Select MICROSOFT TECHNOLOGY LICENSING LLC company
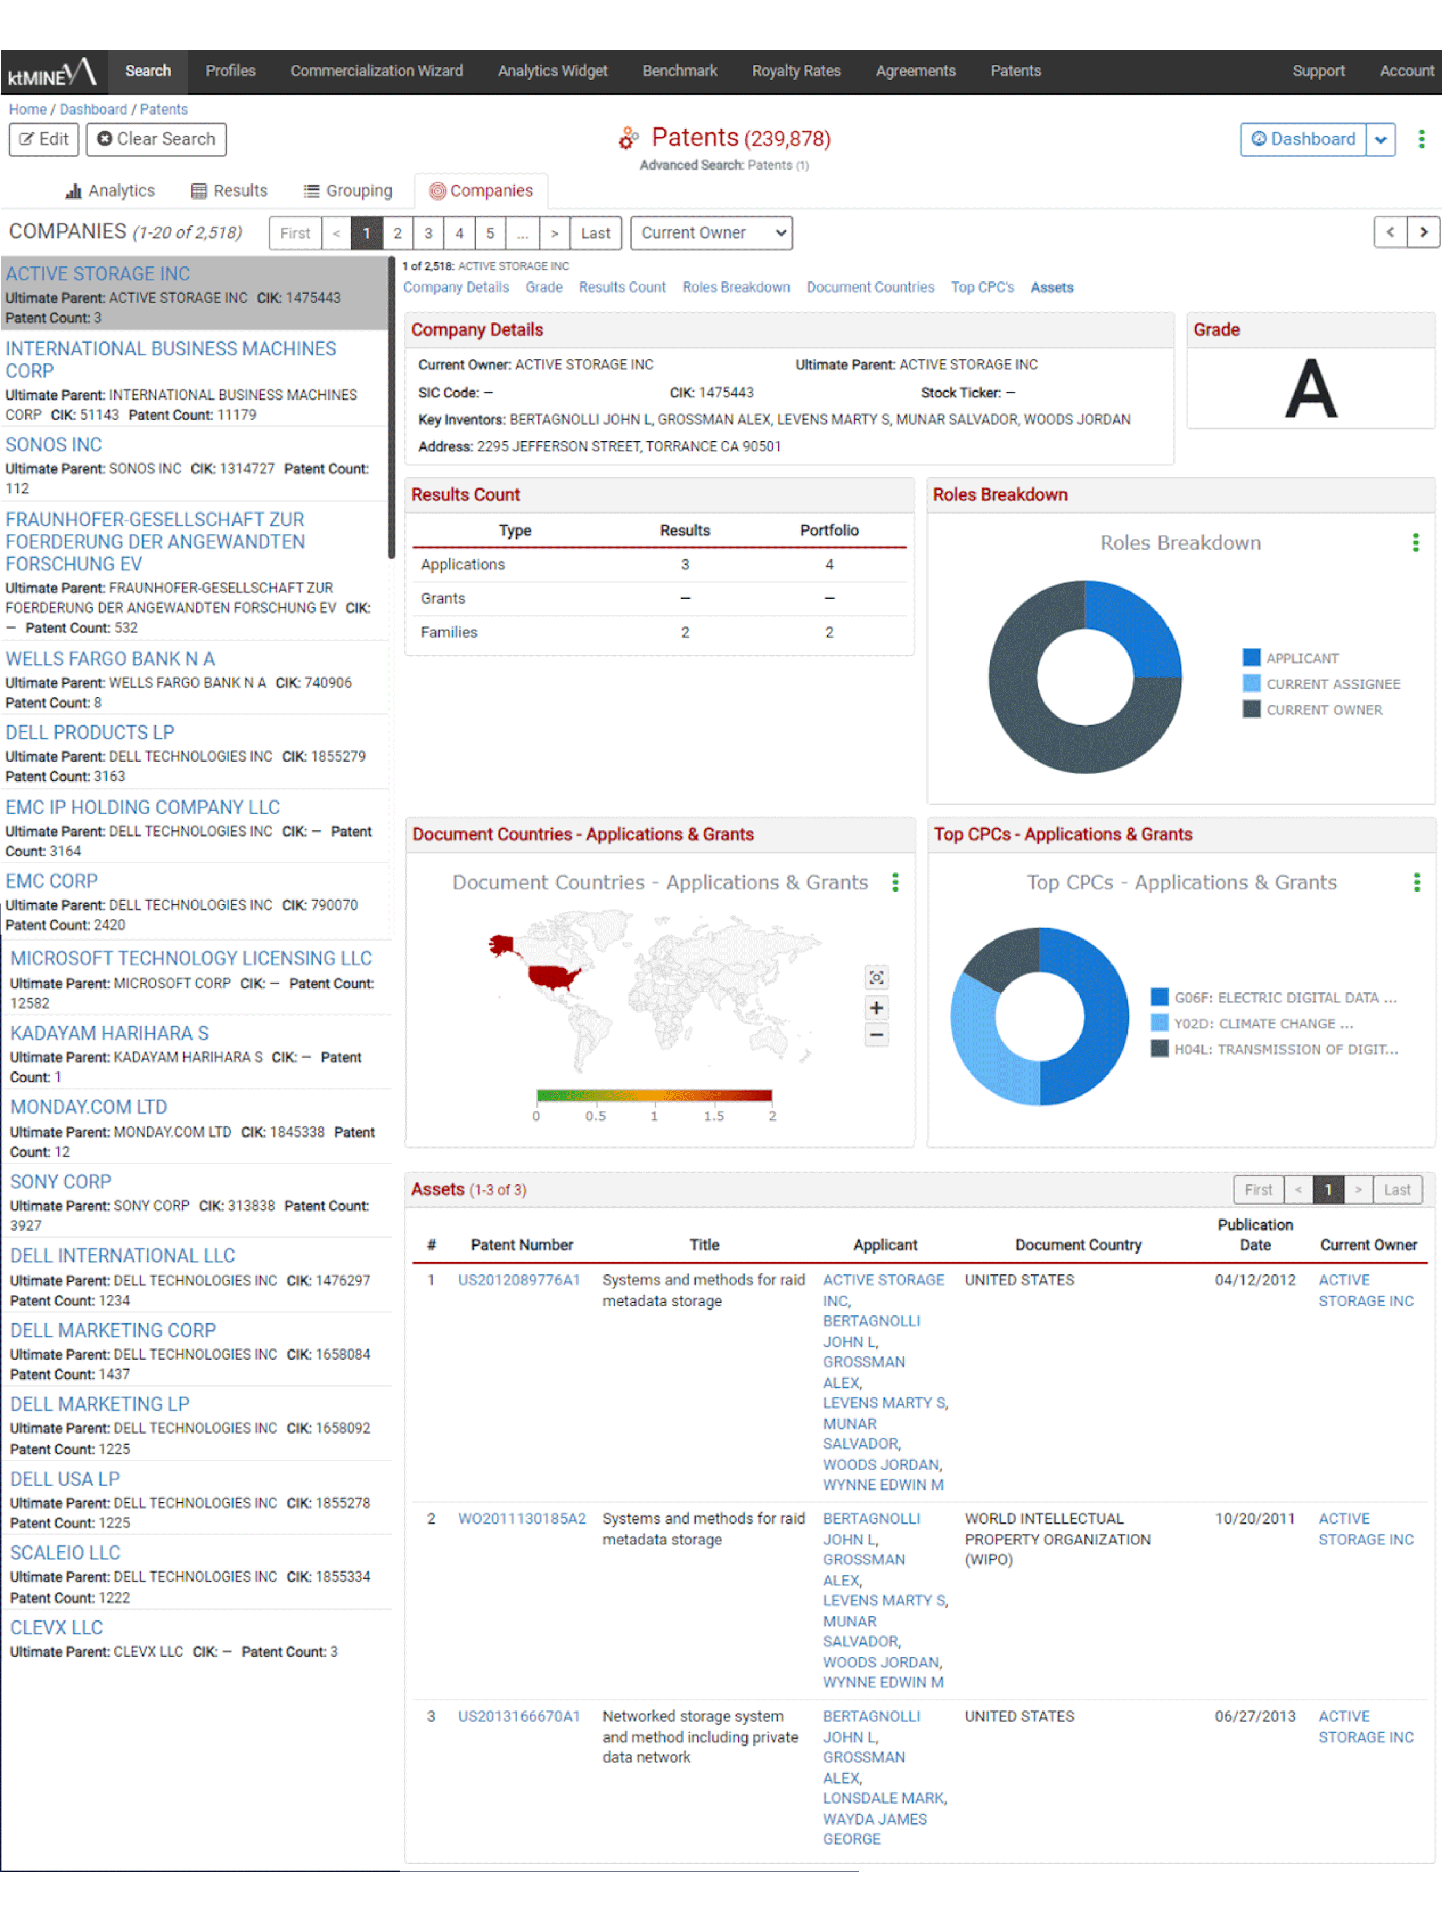 (x=190, y=959)
